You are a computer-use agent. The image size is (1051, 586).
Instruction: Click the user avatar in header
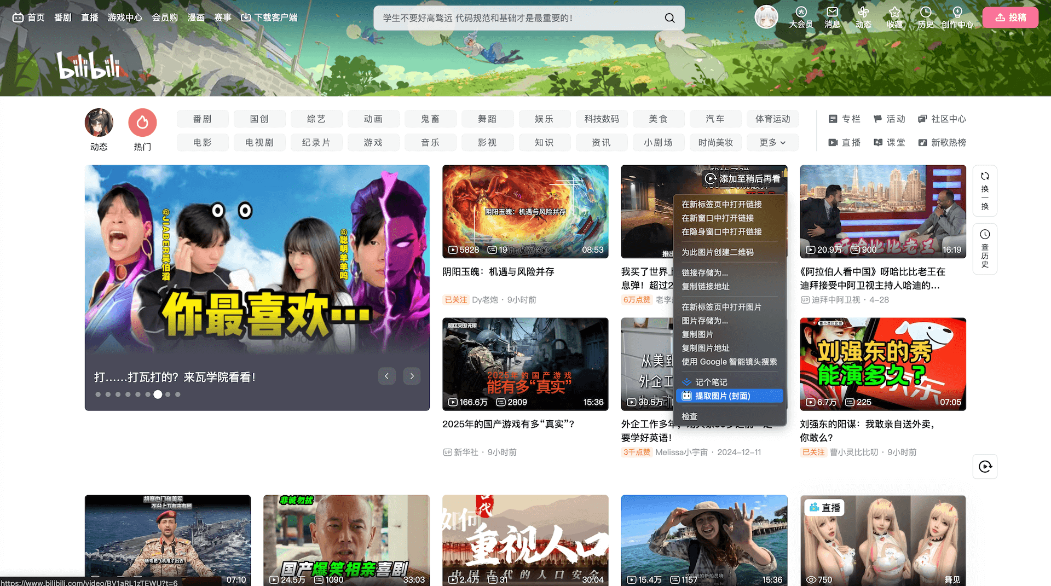pyautogui.click(x=766, y=18)
